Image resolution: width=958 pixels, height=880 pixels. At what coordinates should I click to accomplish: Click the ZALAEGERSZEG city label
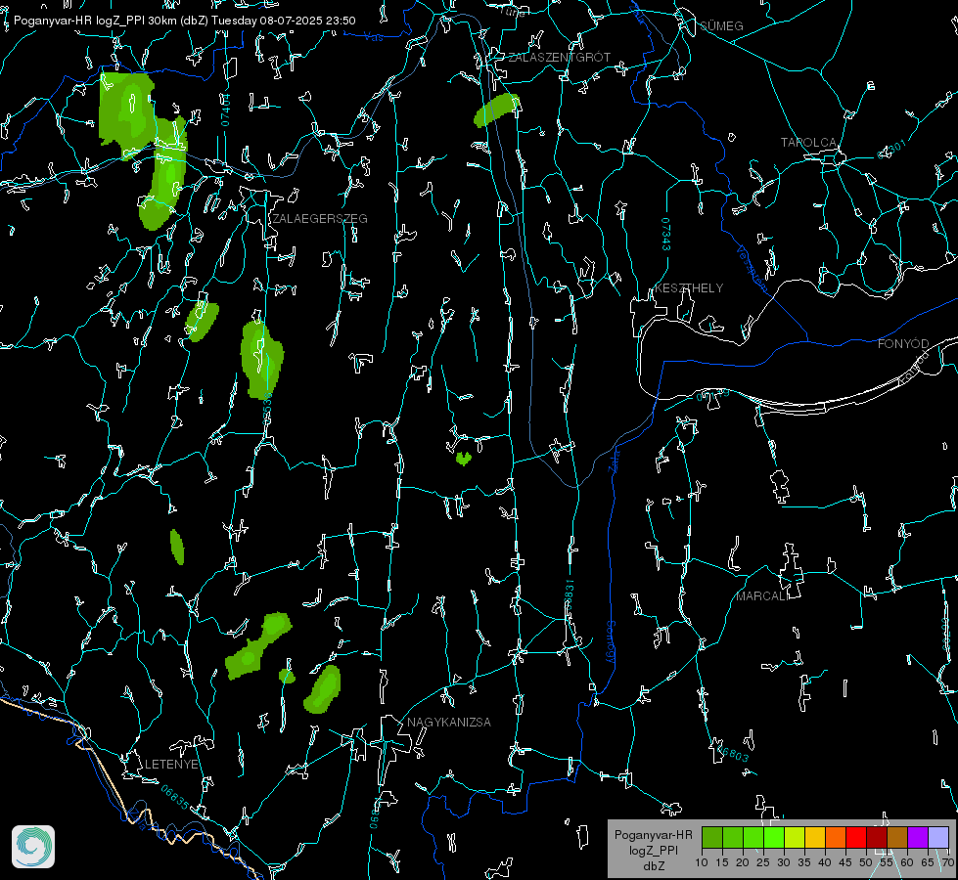point(320,218)
